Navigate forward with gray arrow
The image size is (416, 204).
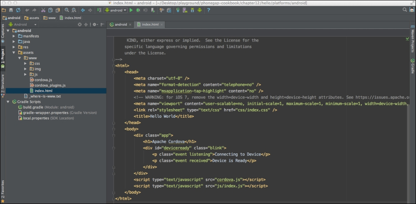pyautogui.click(x=90, y=10)
